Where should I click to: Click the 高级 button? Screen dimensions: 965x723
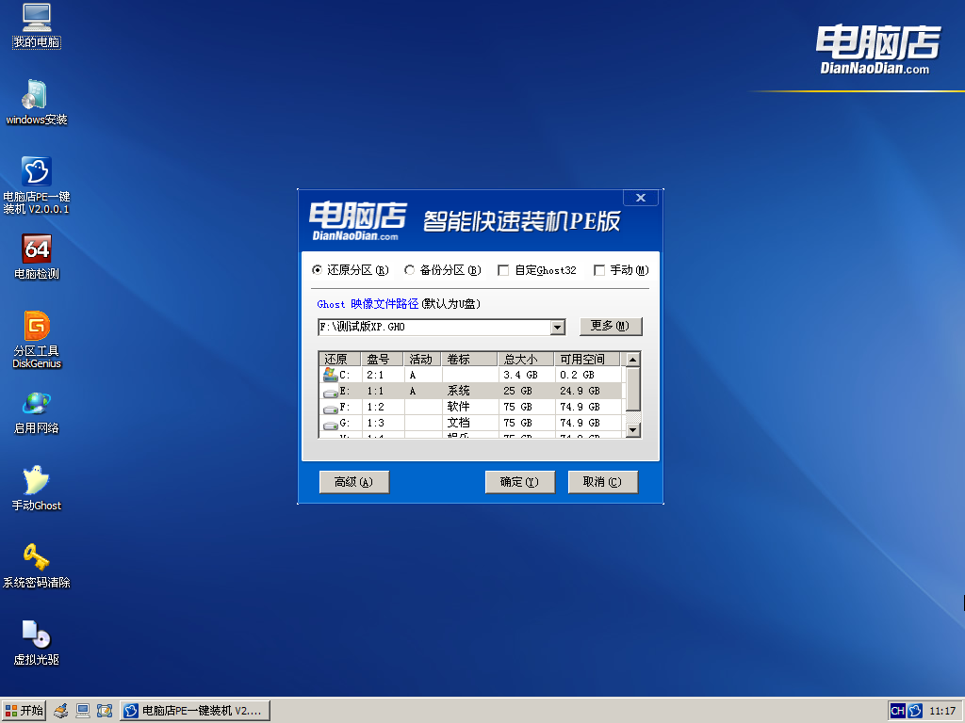[353, 482]
